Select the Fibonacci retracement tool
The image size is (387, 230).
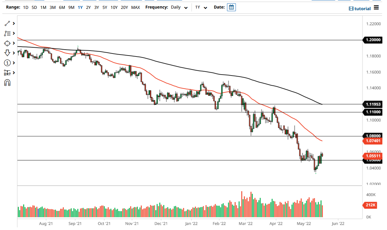pos(7,33)
